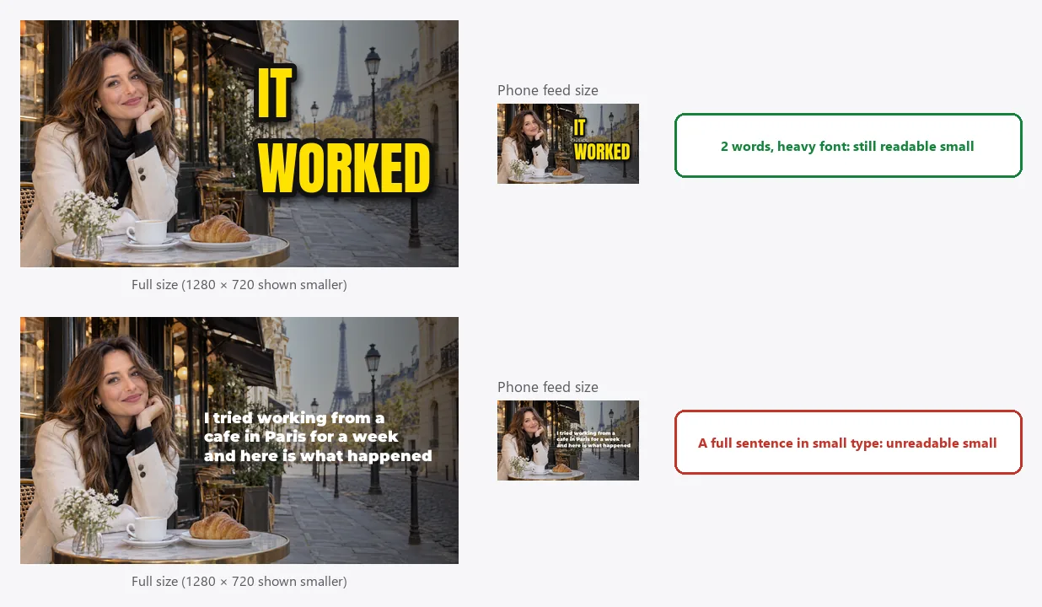
Task: Click the green "2 words, heavy font" box
Action: coord(848,146)
